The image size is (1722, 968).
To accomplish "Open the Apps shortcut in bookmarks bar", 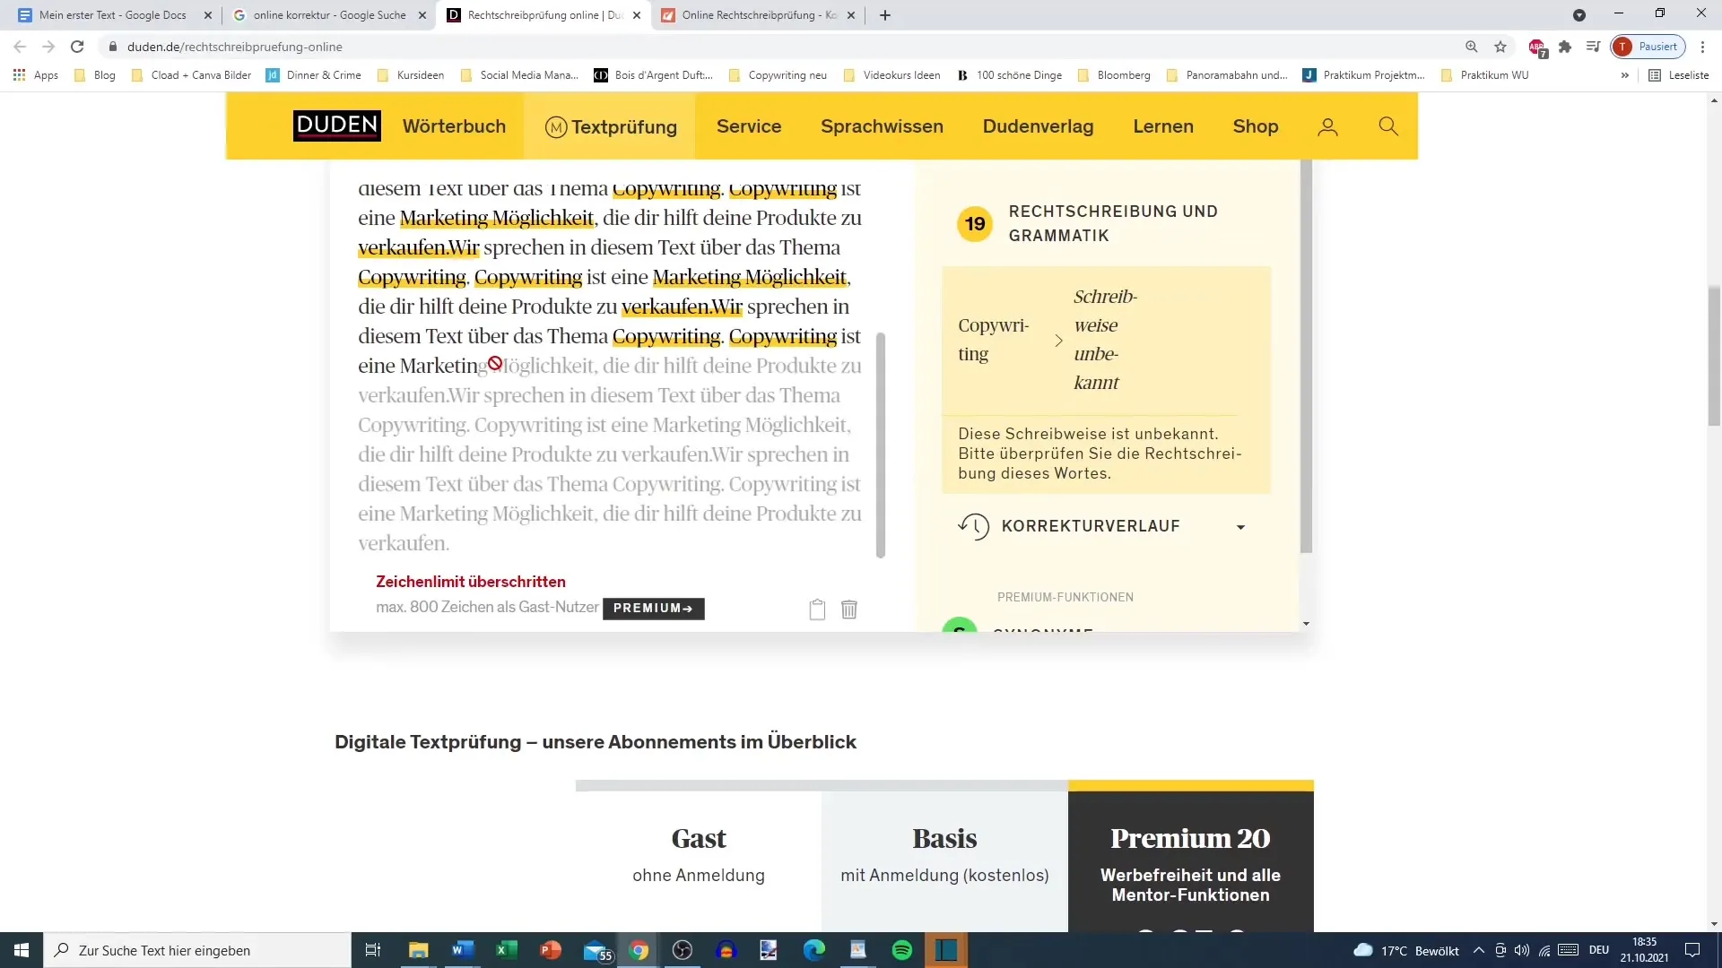I will coord(36,75).
